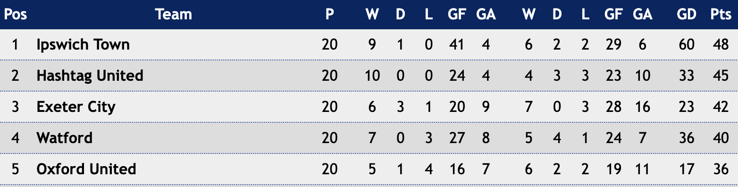Image resolution: width=738 pixels, height=187 pixels.
Task: Open the Hashtag United team entry
Action: (90, 76)
